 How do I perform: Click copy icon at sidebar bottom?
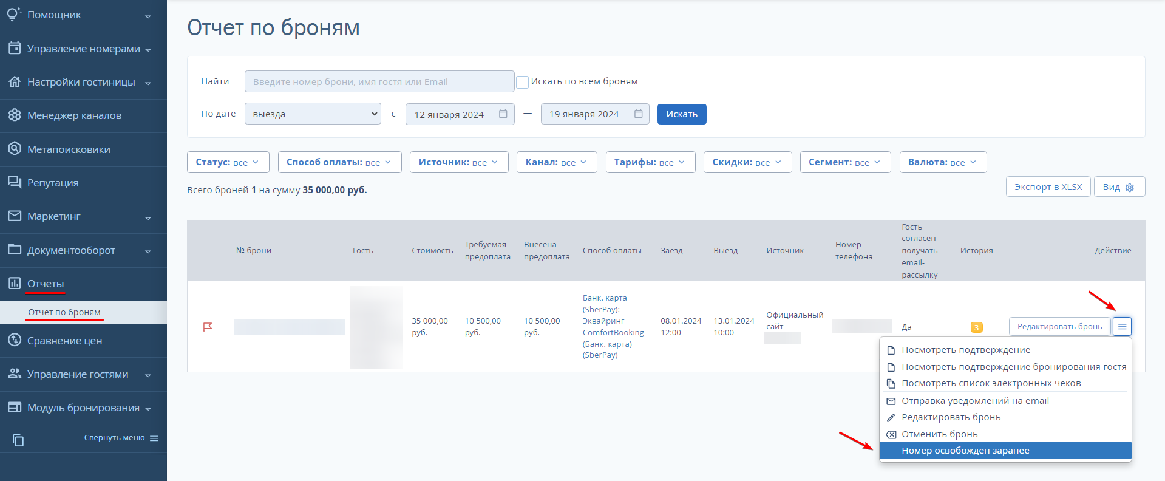[x=18, y=440]
